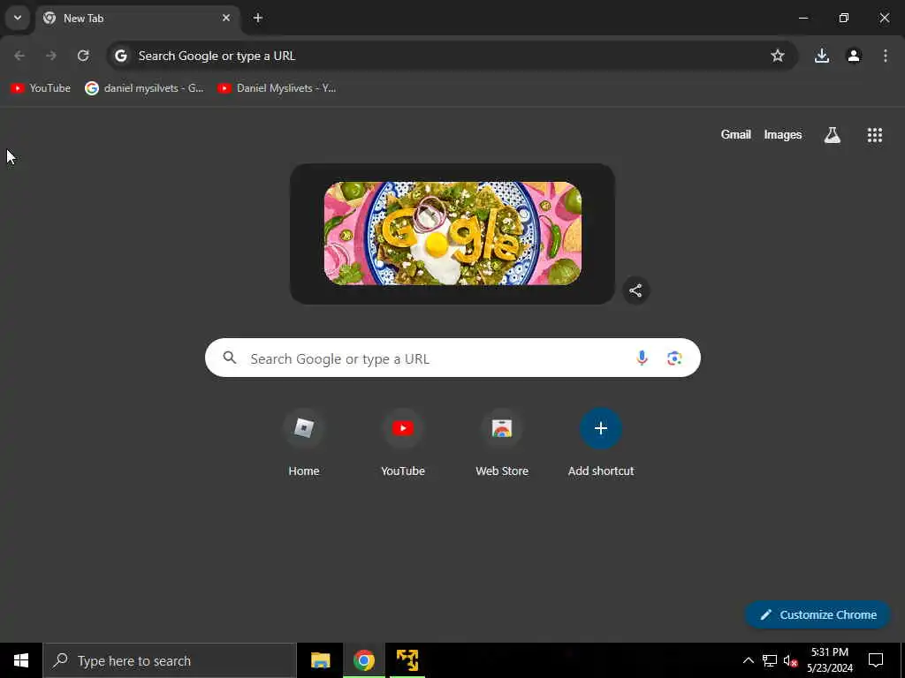Open the YouTube bookmark in bookmarks bar

pos(41,88)
